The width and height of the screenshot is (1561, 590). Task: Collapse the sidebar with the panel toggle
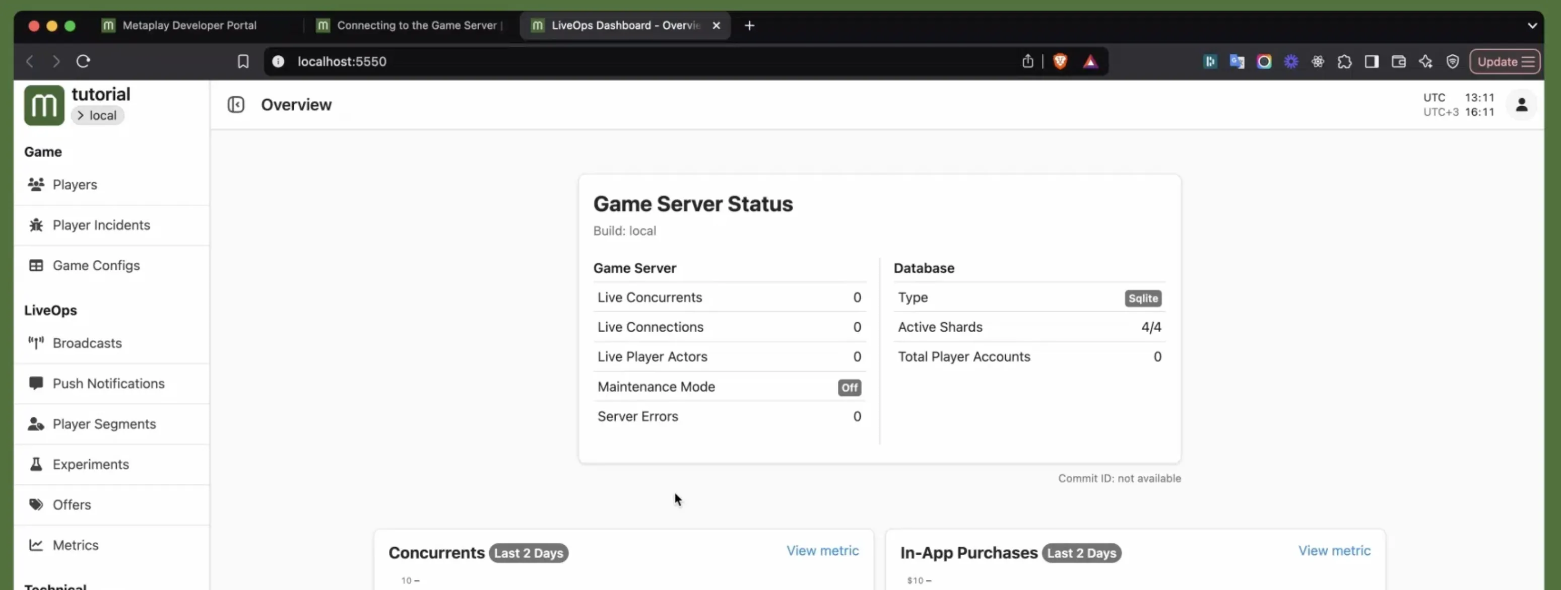[236, 104]
